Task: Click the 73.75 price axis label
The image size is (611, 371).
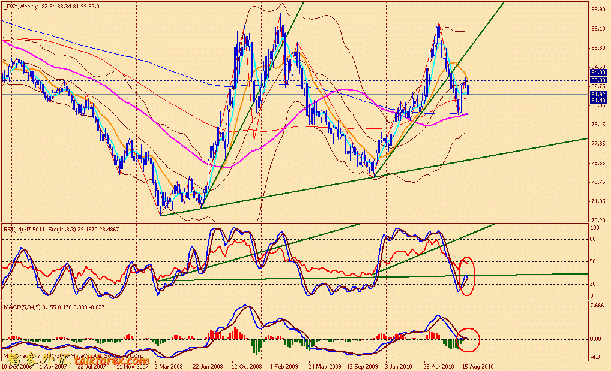Action: [x=598, y=182]
